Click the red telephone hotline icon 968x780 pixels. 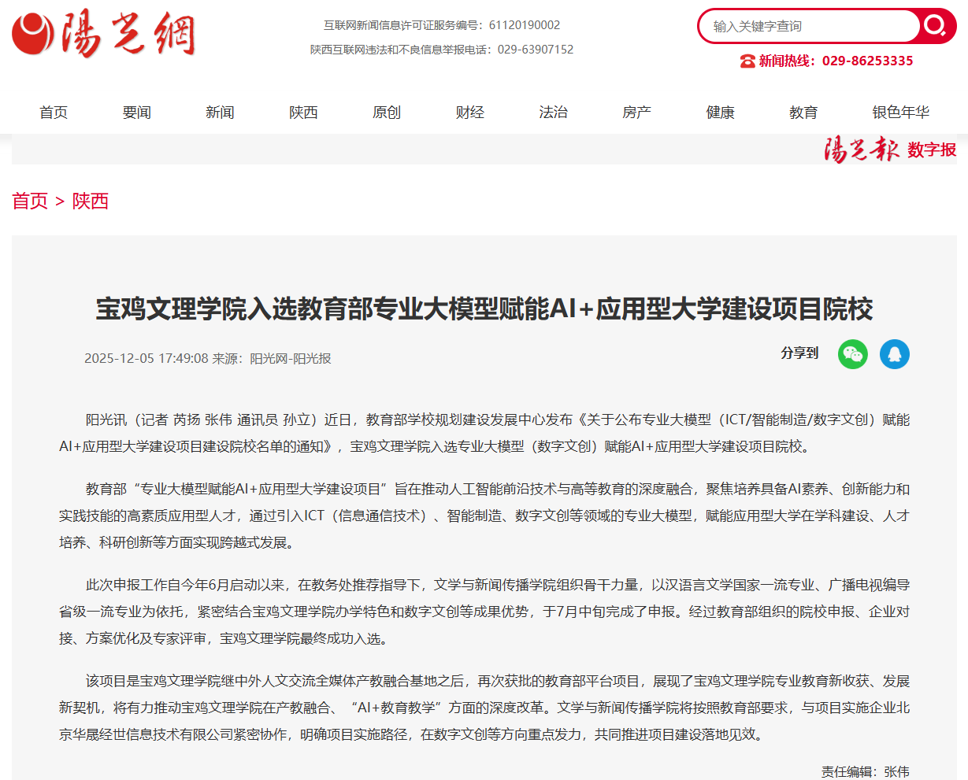tap(747, 61)
